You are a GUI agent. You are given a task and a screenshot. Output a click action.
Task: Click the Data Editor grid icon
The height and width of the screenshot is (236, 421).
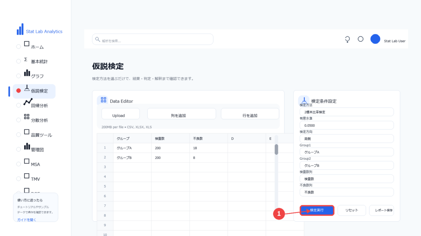coord(103,100)
